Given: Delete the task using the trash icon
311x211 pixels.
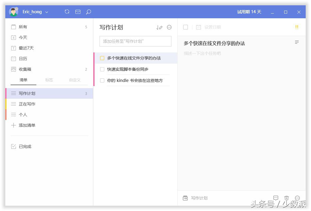Looking at the screenshot, I should tap(286, 198).
